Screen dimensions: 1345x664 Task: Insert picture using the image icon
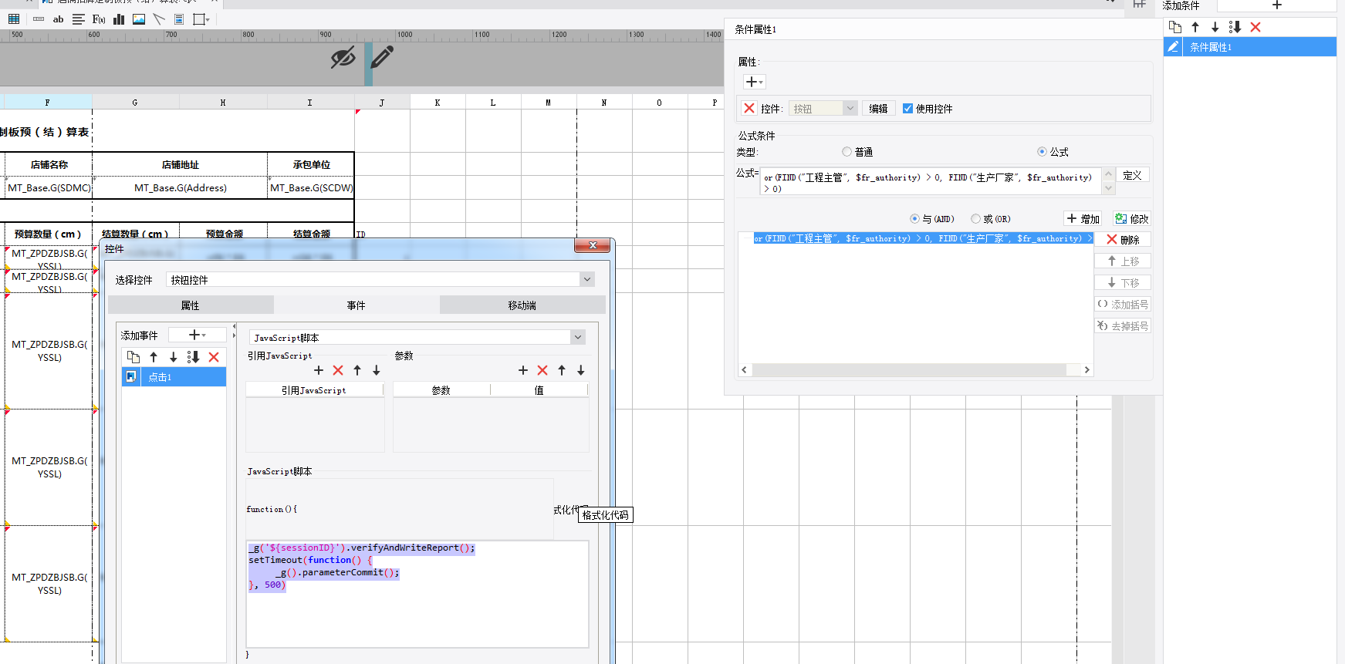(139, 19)
